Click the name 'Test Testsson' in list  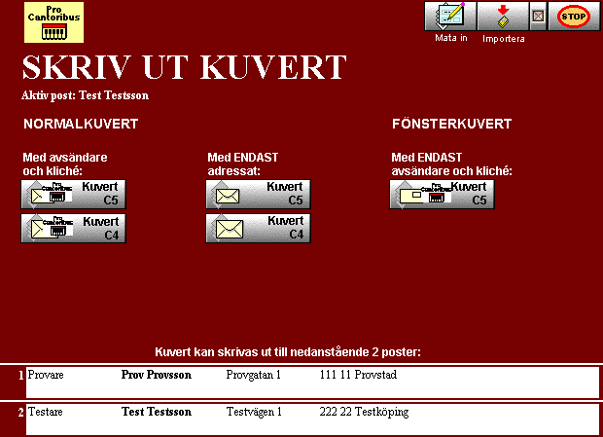tap(157, 413)
